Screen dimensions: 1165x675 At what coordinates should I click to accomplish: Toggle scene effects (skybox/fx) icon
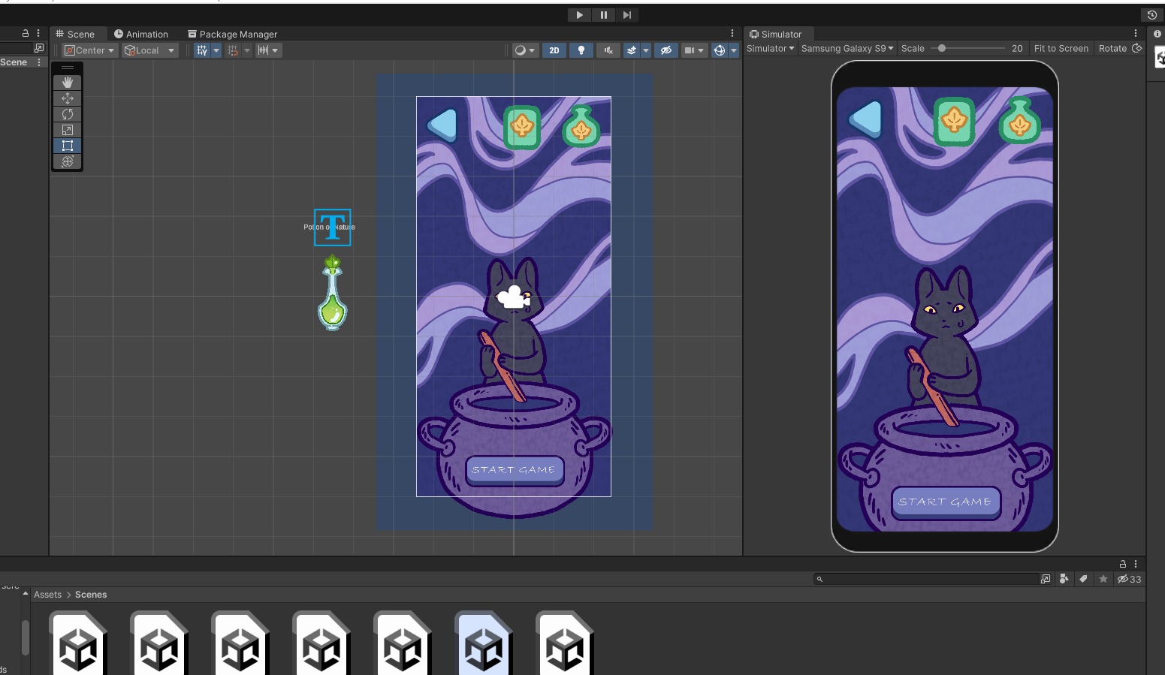[x=632, y=50]
